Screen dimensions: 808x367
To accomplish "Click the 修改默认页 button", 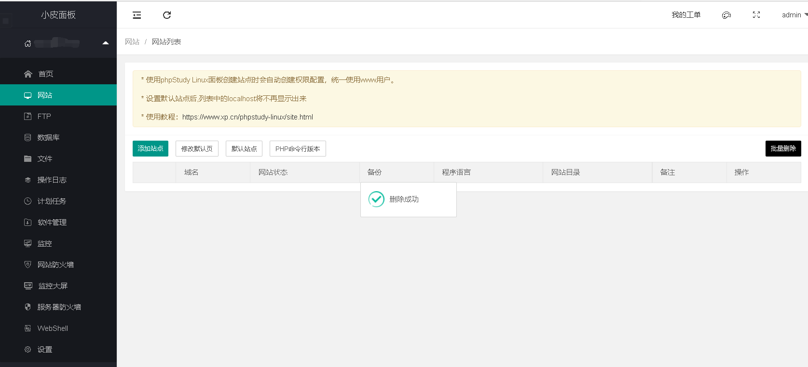I will pos(197,149).
